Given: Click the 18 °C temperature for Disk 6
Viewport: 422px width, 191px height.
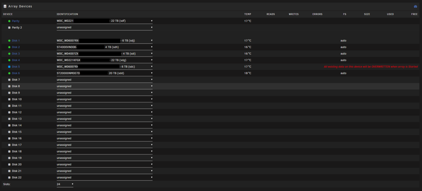Looking at the screenshot, I should [x=248, y=73].
